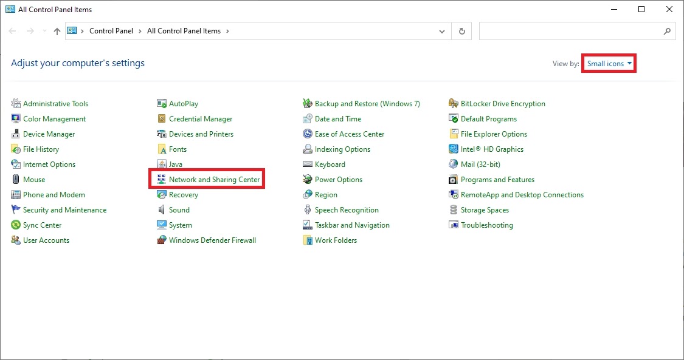Click the Sound speaker icon
The width and height of the screenshot is (684, 360).
[x=162, y=210]
